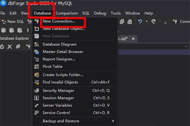This screenshot has height=126, width=190.
Task: Click the Database Explorer panel title
Action: coord(15,39)
